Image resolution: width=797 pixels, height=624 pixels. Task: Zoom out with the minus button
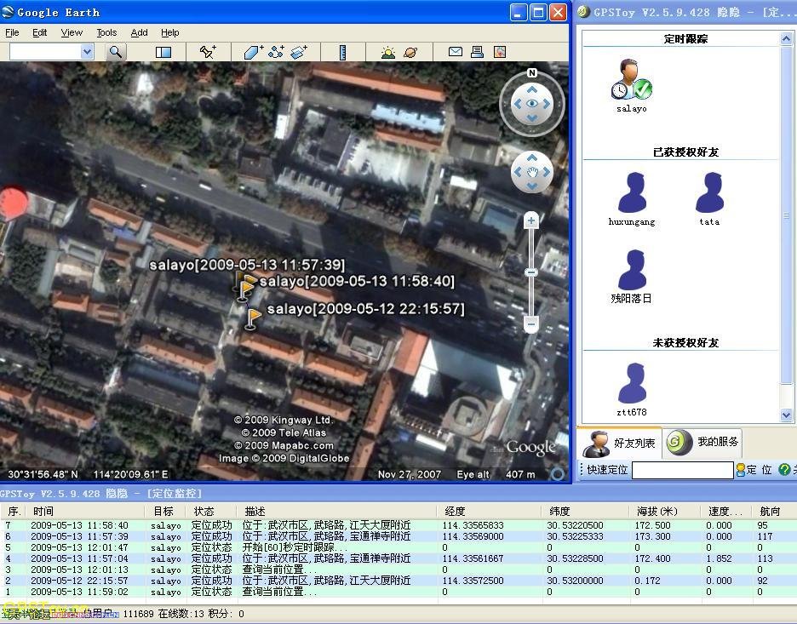pos(531,323)
